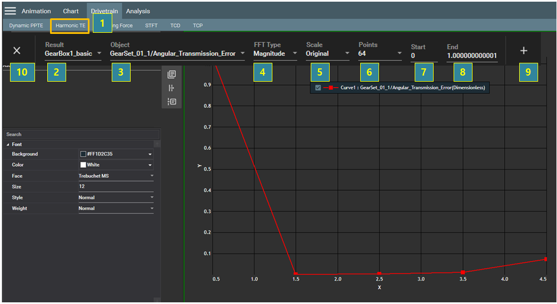
Task: Open the Chart tab
Action: pyautogui.click(x=71, y=11)
